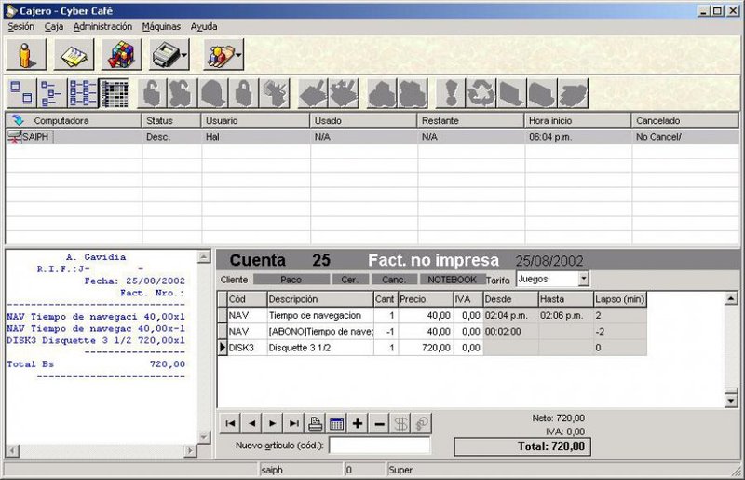This screenshot has width=745, height=480.
Task: Open the yellow notepad toolbar button
Action: [74, 54]
